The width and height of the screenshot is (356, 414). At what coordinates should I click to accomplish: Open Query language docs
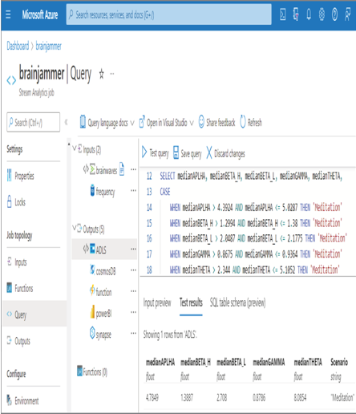pyautogui.click(x=104, y=123)
